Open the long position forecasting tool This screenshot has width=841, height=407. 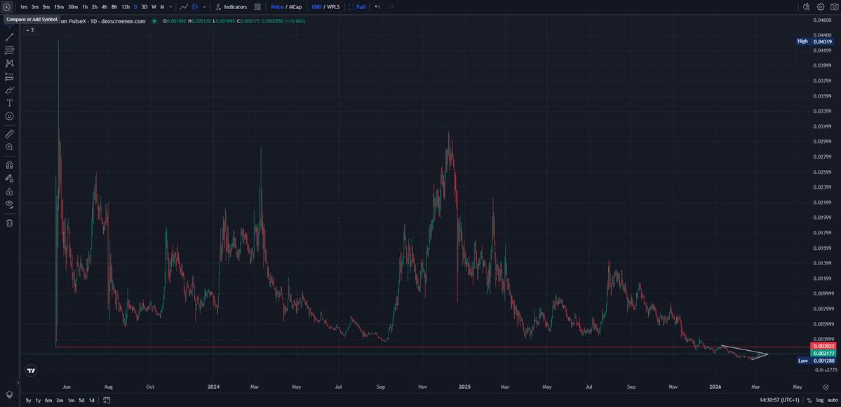pyautogui.click(x=9, y=76)
